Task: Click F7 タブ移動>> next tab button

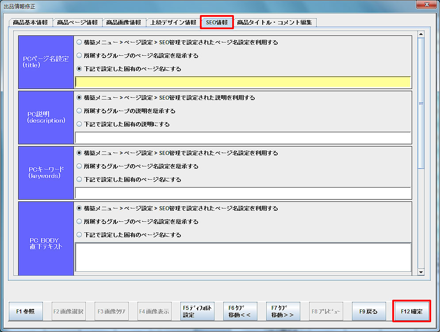Action: pos(283,311)
